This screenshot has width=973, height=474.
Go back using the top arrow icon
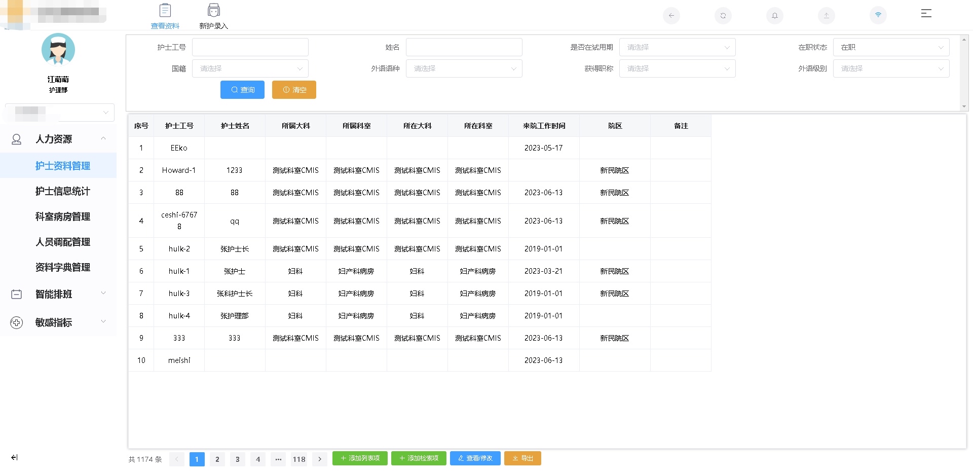pyautogui.click(x=671, y=15)
